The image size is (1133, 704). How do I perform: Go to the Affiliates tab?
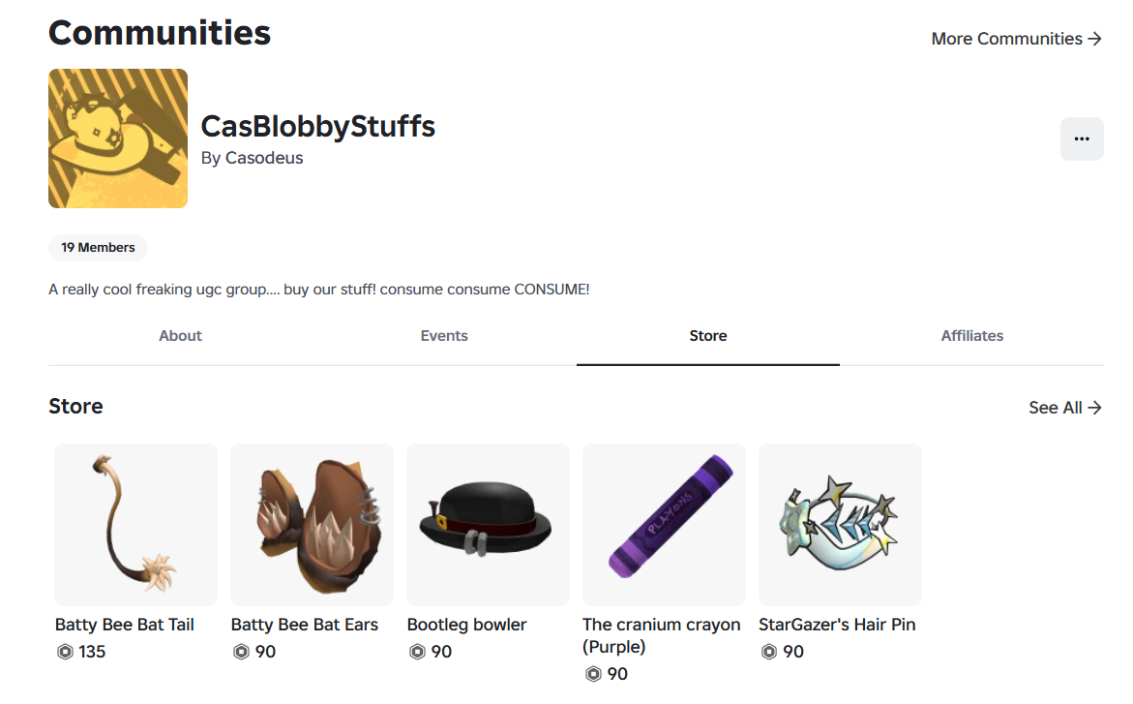pyautogui.click(x=971, y=336)
